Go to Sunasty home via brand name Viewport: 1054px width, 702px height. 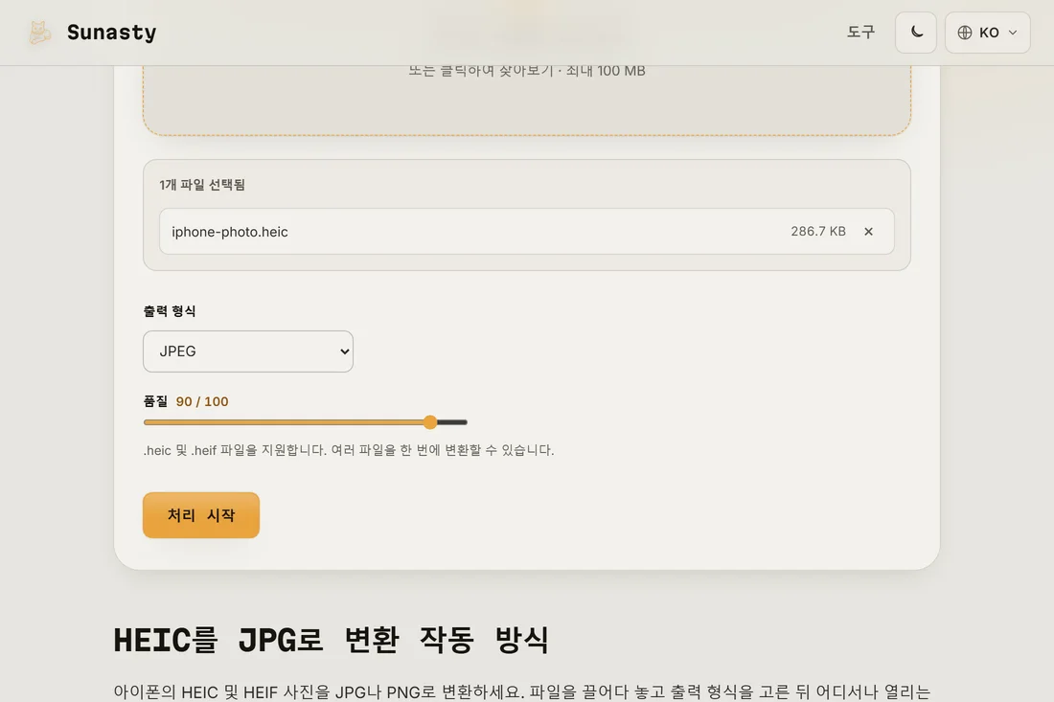coord(111,33)
